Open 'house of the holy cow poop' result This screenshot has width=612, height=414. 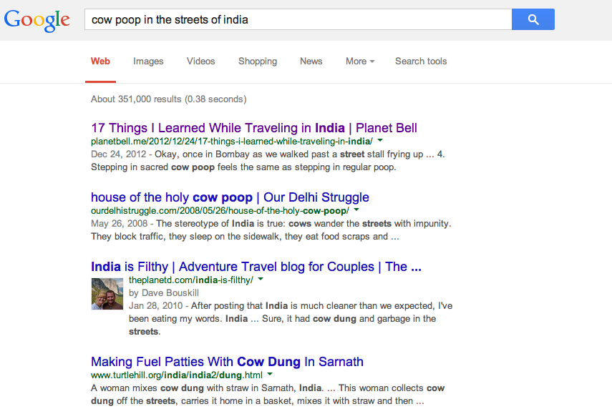coord(230,197)
